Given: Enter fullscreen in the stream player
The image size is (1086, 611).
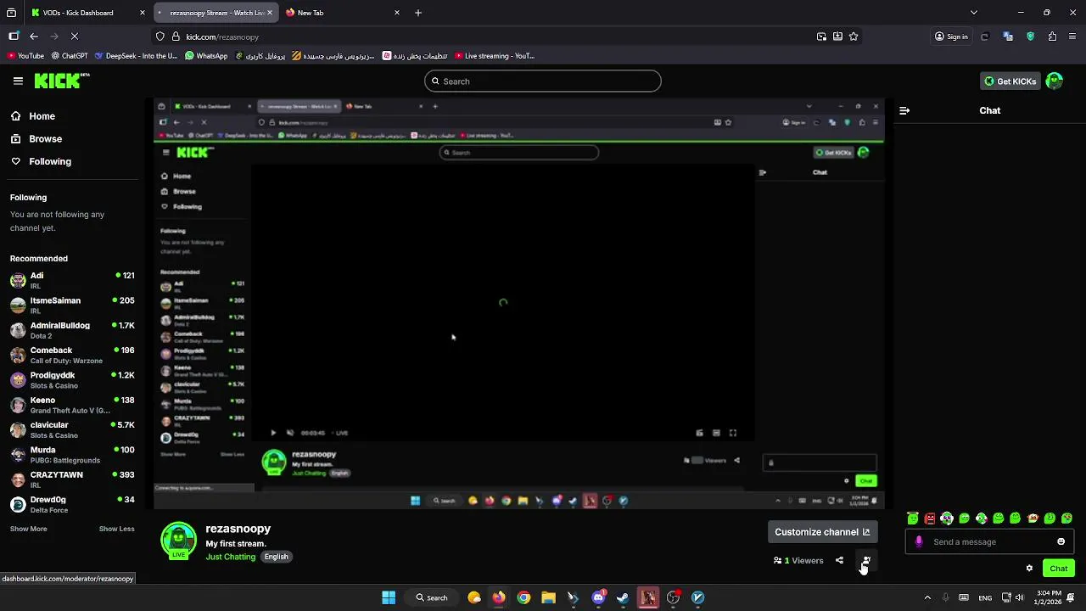Looking at the screenshot, I should coord(733,433).
